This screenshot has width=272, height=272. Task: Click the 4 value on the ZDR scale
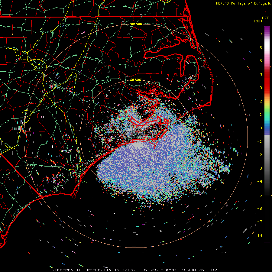(261, 74)
